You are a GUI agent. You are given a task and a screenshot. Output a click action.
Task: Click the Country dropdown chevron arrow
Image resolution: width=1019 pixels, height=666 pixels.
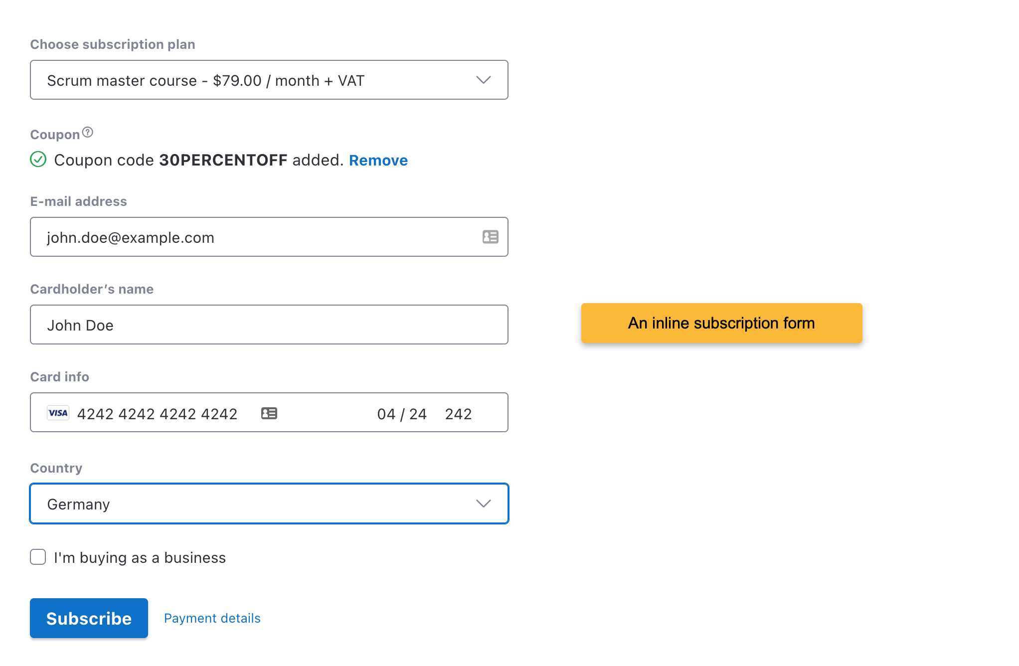[483, 504]
